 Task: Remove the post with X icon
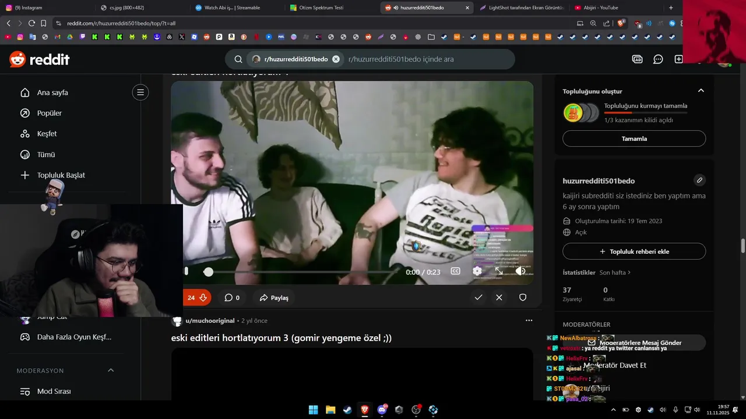(x=499, y=297)
